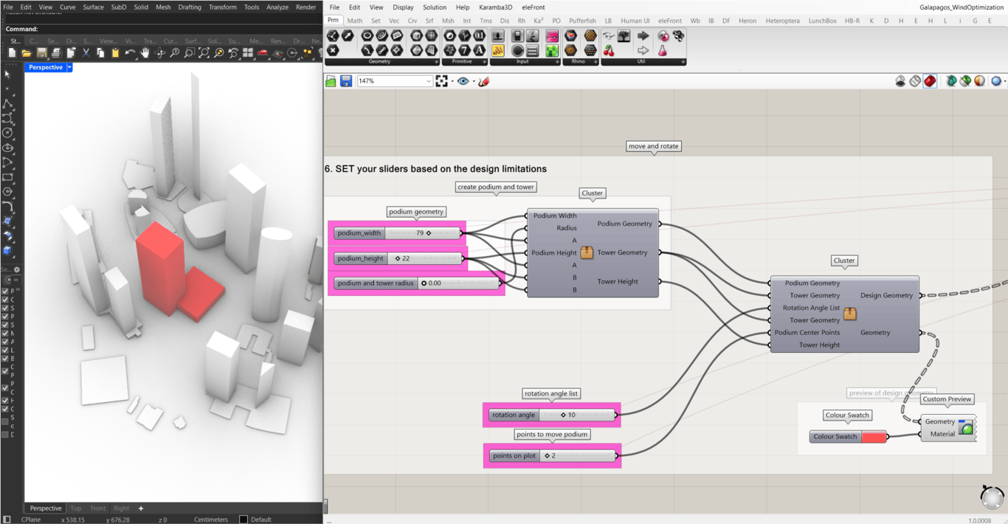Viewport: 1008px width, 524px height.
Task: Save the Grasshopper document with the floppy icon
Action: [346, 81]
